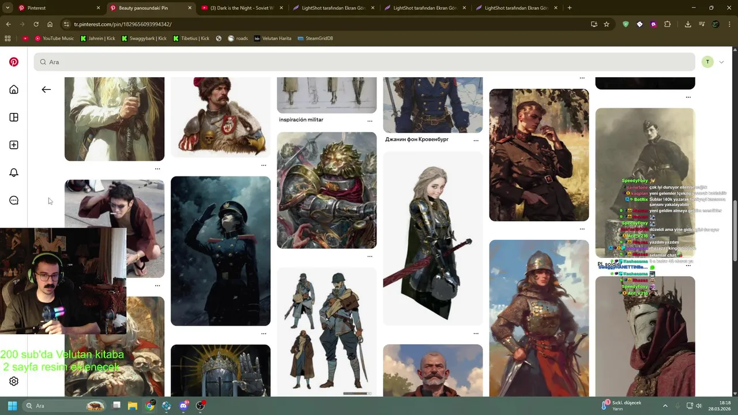
Task: Open the soldier leaning on tree pin
Action: (539, 155)
